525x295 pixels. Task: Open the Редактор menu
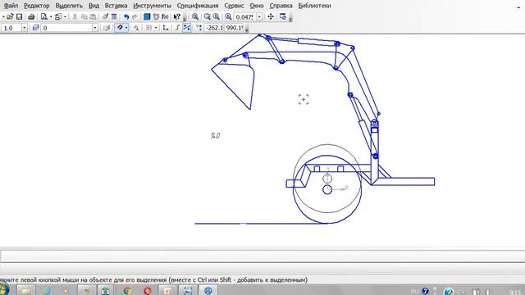coord(36,6)
